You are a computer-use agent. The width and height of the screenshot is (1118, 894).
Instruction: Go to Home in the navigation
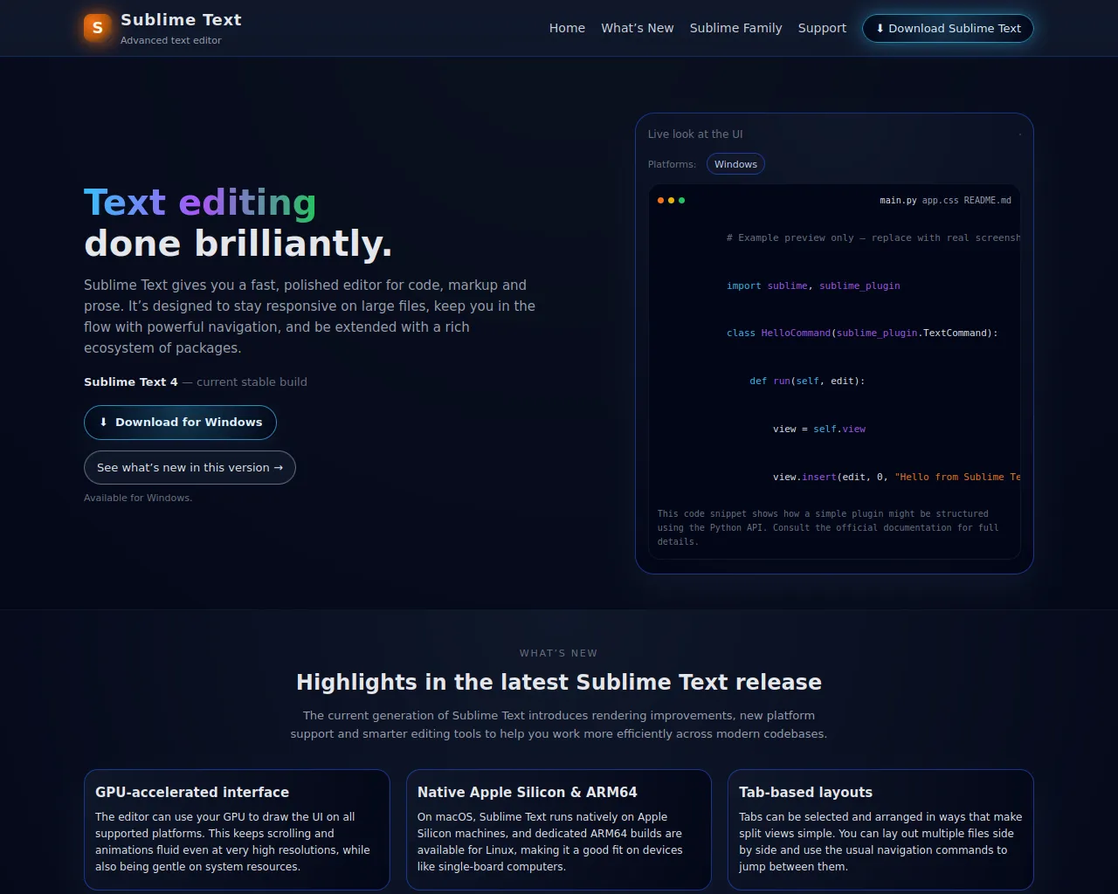click(x=567, y=28)
